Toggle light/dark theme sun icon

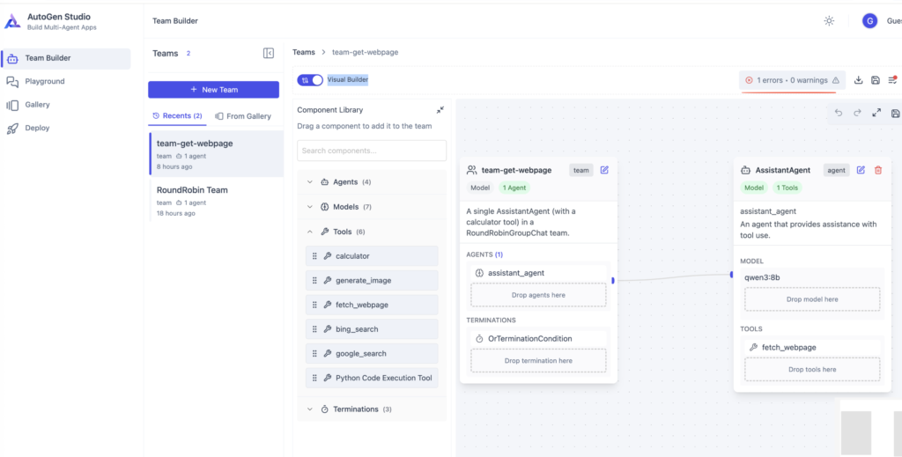(x=829, y=21)
